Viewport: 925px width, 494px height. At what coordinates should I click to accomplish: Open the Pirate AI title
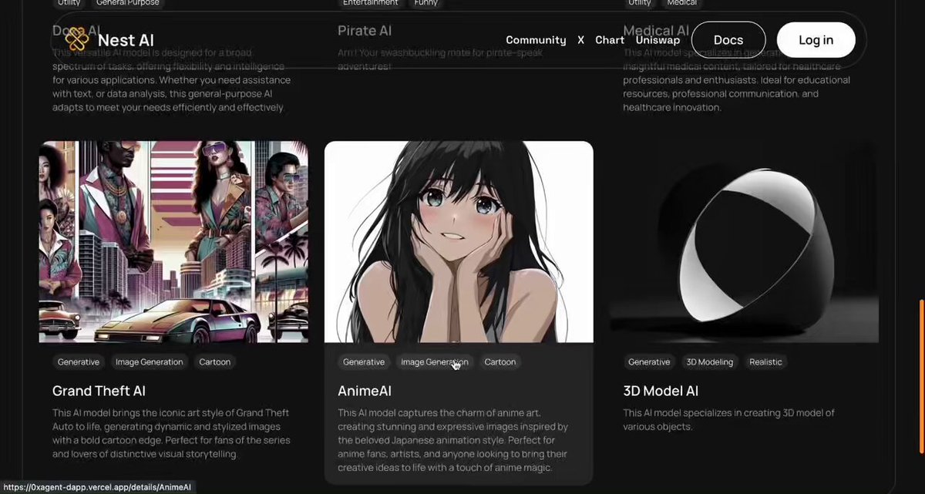(365, 31)
